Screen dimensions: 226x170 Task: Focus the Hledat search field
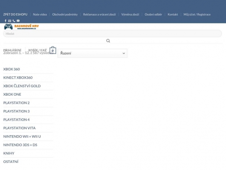[x=112, y=34]
